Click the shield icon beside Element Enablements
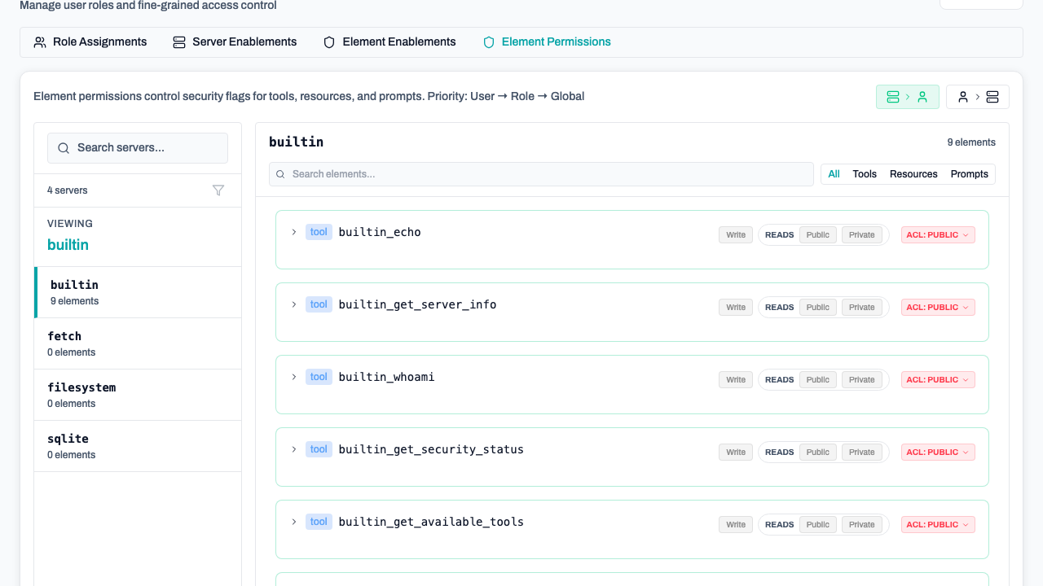The width and height of the screenshot is (1043, 586). (x=328, y=42)
